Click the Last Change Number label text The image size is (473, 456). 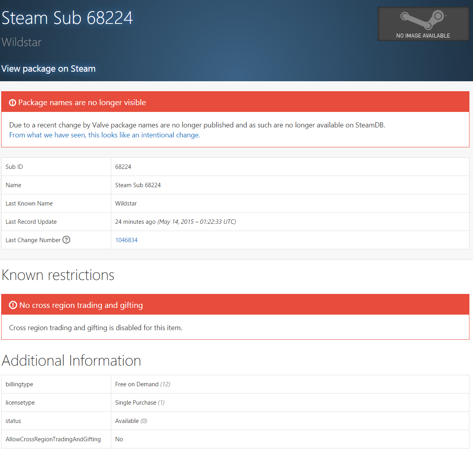(x=33, y=240)
